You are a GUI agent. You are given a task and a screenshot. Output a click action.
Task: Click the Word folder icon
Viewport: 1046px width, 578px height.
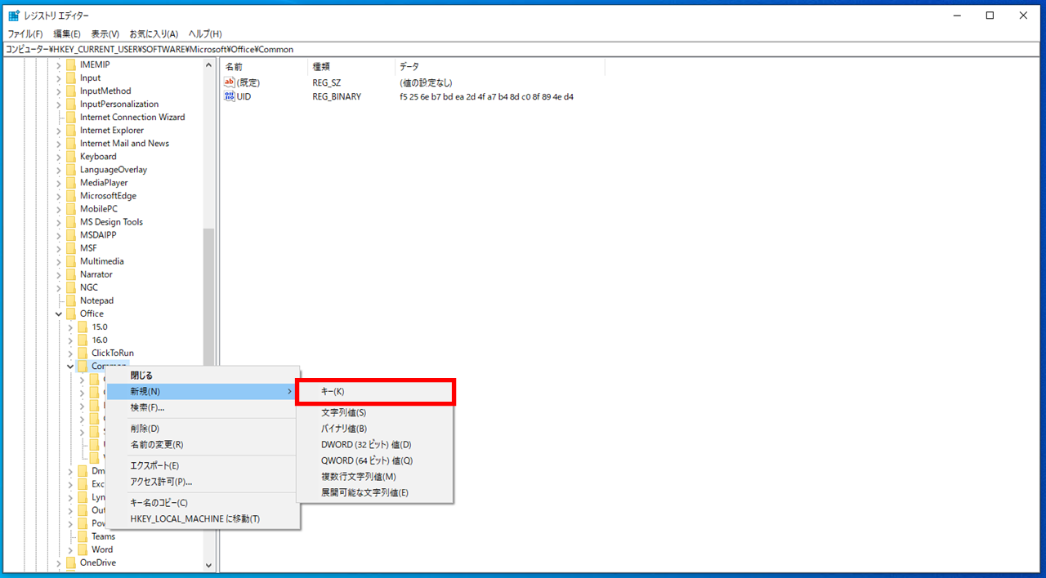coord(83,549)
